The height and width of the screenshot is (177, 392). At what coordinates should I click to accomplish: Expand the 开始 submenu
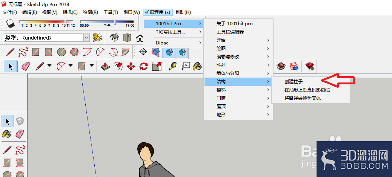(x=239, y=40)
